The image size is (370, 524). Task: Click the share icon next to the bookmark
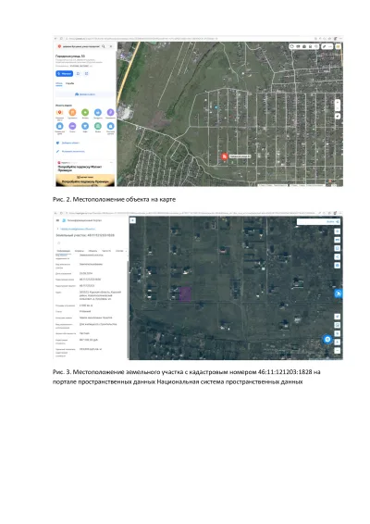coord(87,73)
